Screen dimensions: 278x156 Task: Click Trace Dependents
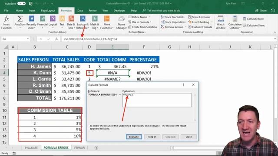(173, 22)
